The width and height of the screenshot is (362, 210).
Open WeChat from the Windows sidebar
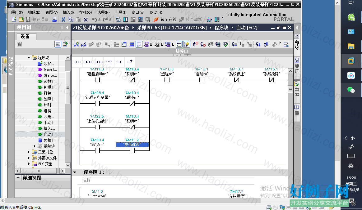351,90
